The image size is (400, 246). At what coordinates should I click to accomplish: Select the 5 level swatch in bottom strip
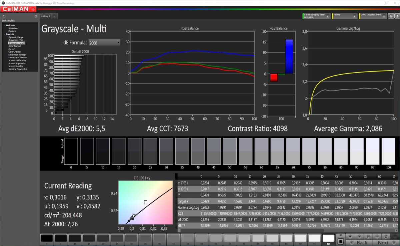pos(61,240)
